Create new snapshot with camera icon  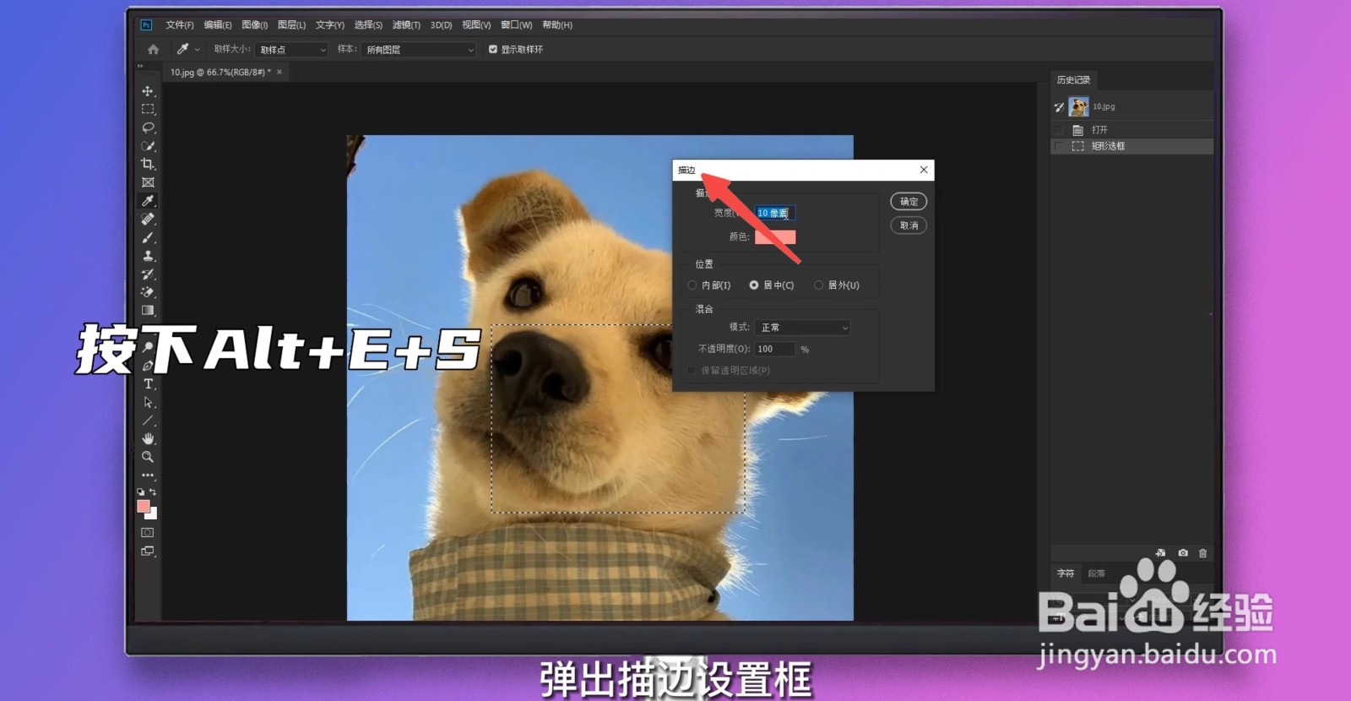click(x=1183, y=553)
